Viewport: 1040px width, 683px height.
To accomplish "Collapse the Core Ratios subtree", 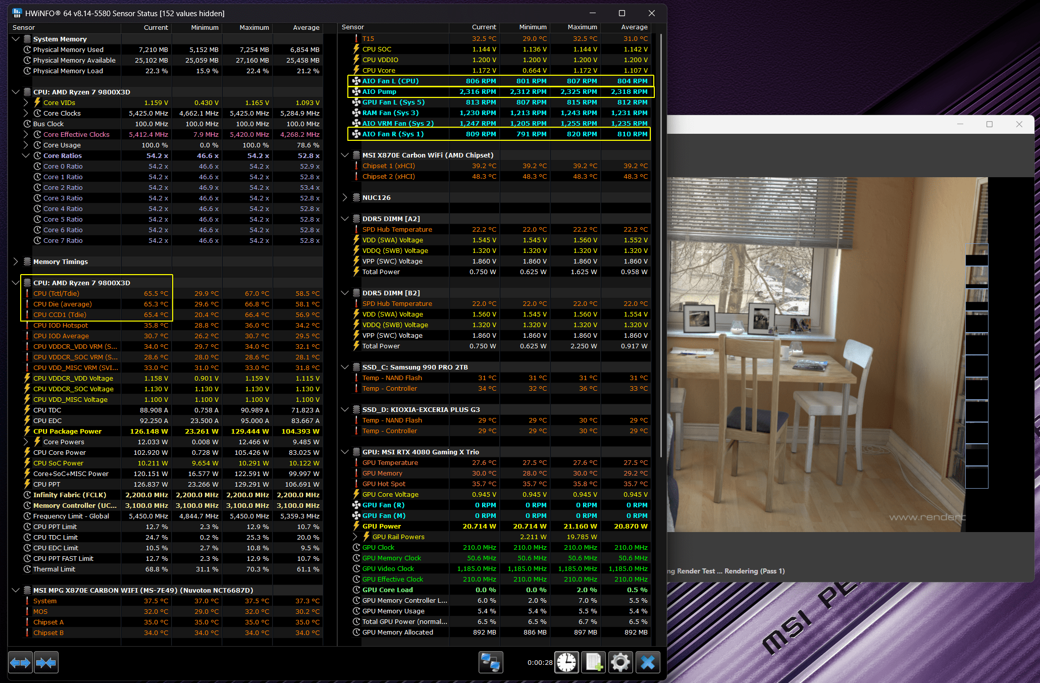I will pos(26,155).
